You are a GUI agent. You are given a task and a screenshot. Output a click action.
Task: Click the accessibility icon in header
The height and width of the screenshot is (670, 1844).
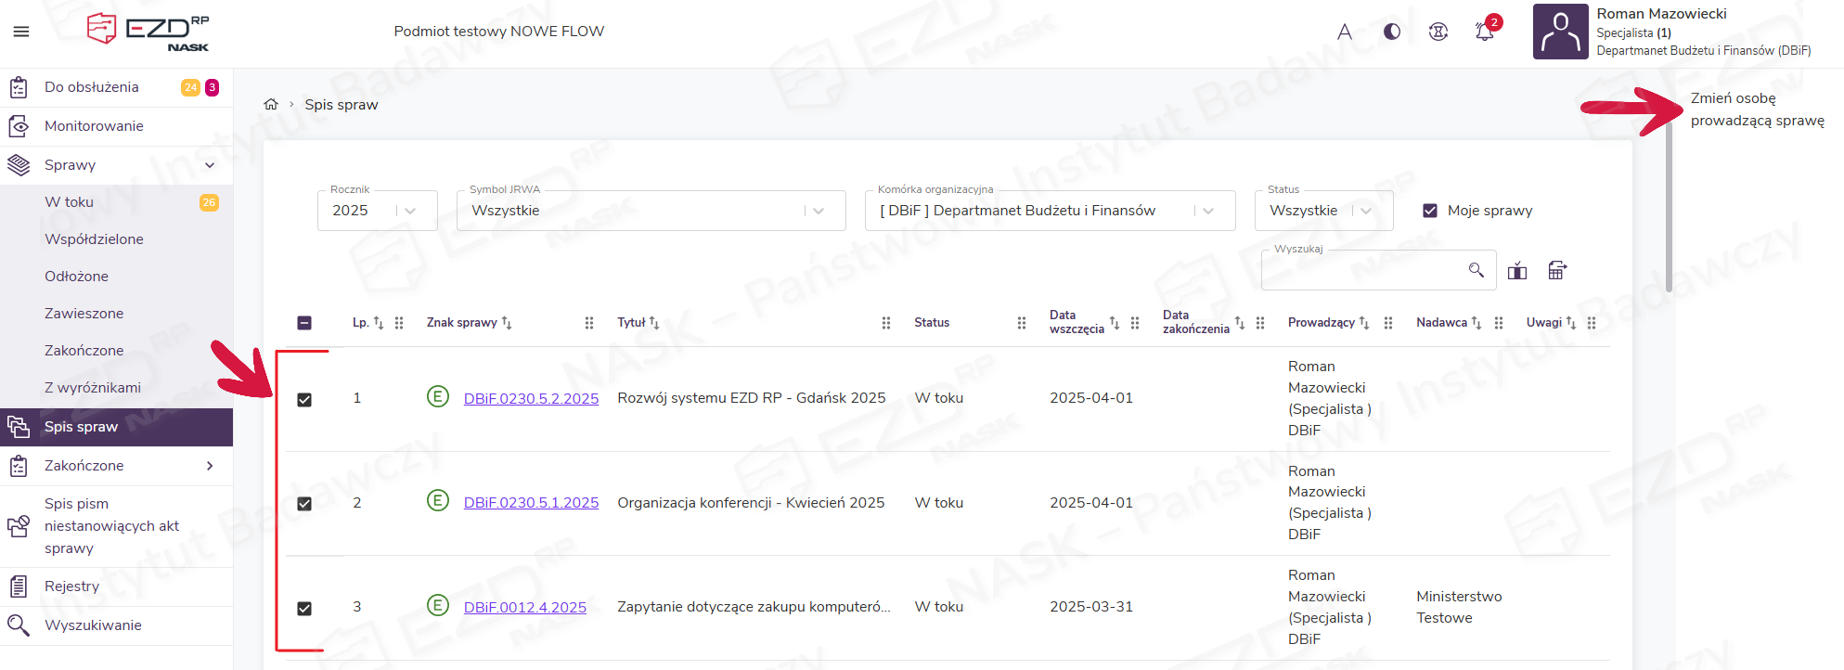pyautogui.click(x=1438, y=32)
